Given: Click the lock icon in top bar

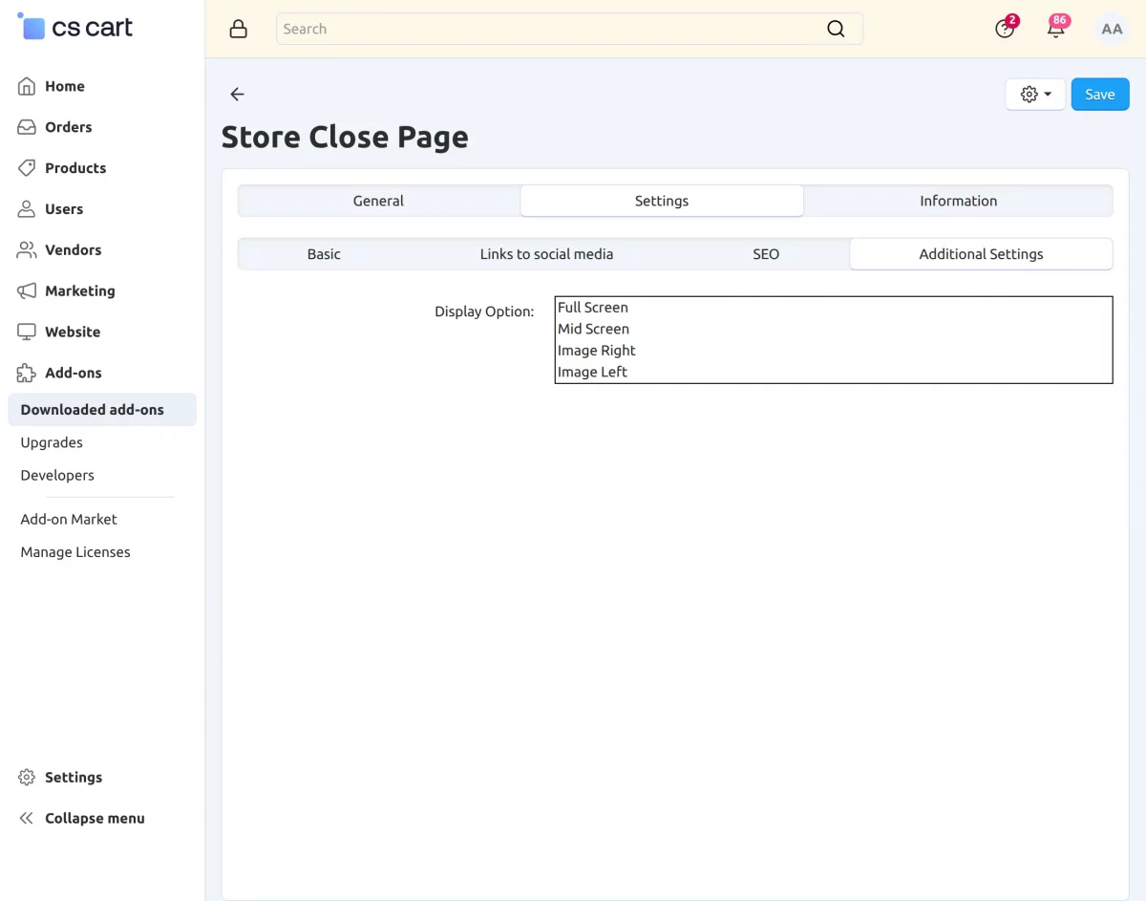Looking at the screenshot, I should point(239,29).
